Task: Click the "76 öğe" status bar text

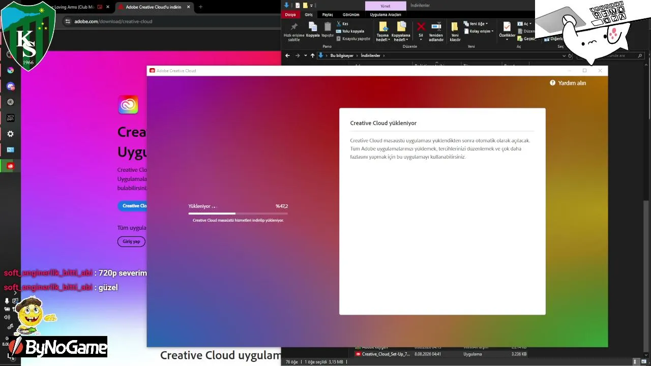Action: pos(292,362)
